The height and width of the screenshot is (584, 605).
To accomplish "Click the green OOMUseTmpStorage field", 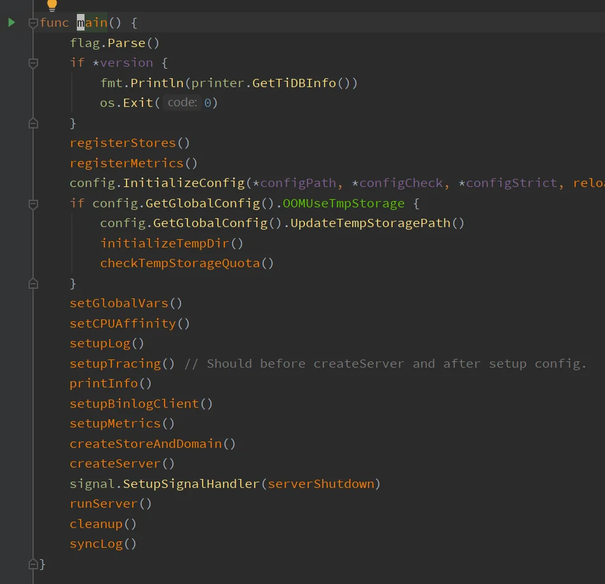I will pos(344,204).
